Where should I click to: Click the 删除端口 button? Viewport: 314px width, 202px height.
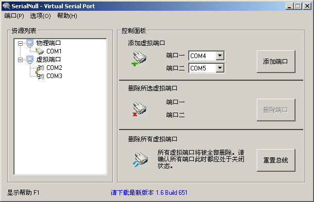click(276, 110)
